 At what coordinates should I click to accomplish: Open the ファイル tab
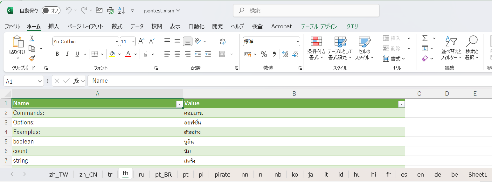click(x=12, y=26)
